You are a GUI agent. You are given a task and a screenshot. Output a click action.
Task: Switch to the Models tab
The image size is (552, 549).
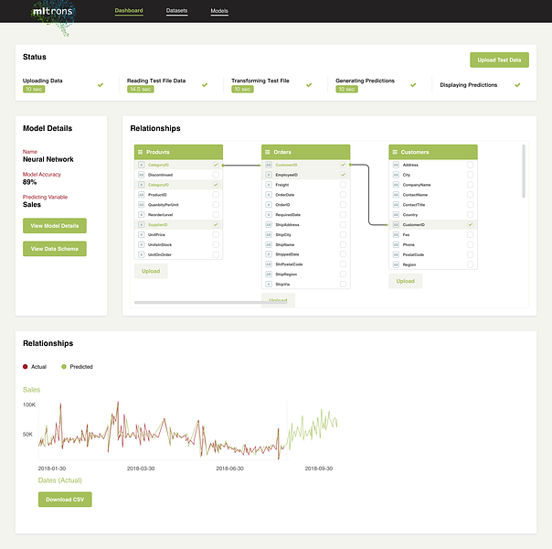219,11
